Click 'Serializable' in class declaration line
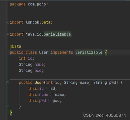Viewport: 130px width, 120px height. [x=89, y=52]
